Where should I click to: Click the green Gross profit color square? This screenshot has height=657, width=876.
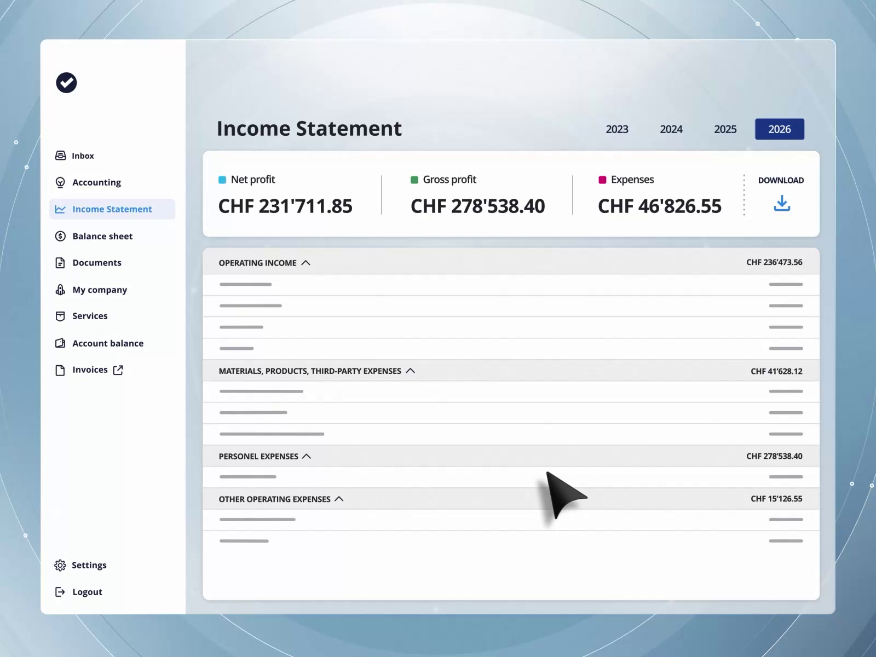point(414,180)
